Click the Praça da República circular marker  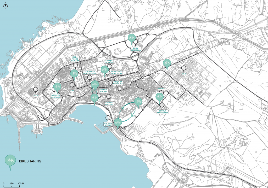[x=110, y=83]
